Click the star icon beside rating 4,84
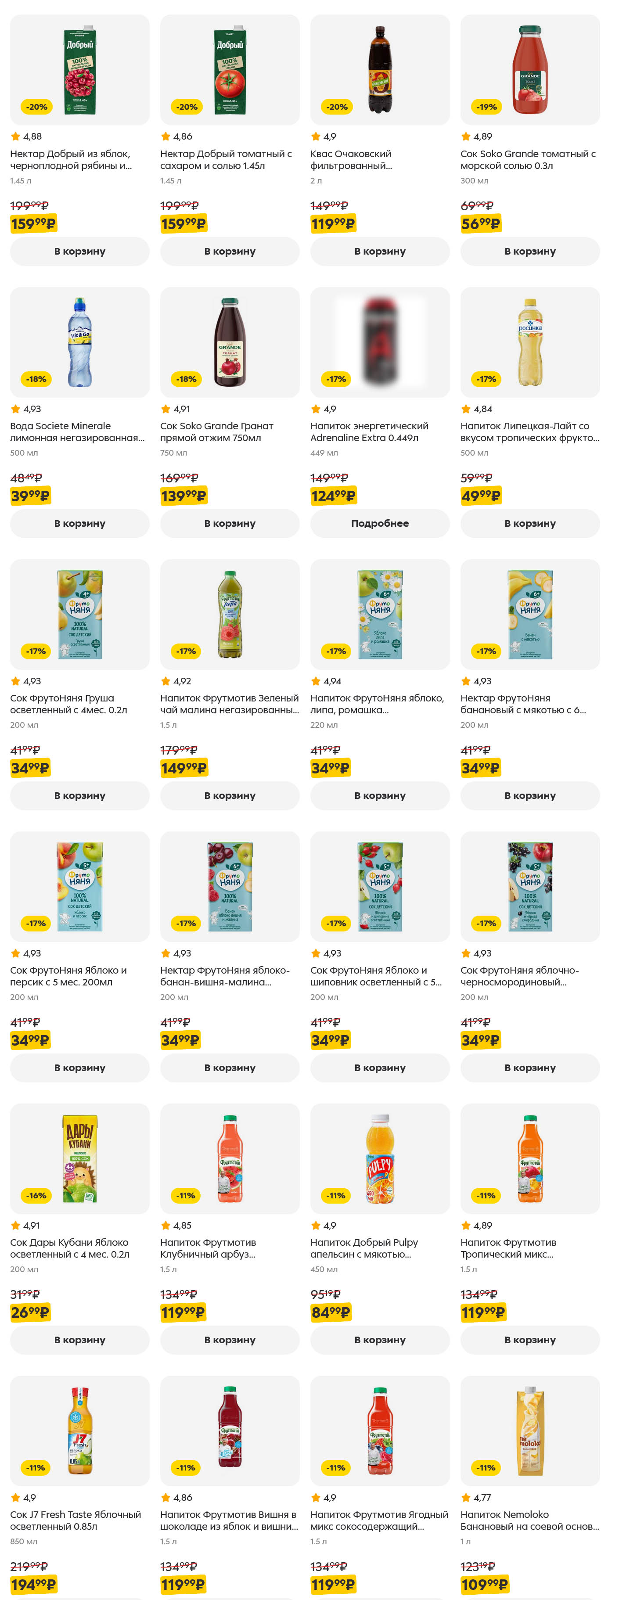The width and height of the screenshot is (619, 1600). coord(466,409)
